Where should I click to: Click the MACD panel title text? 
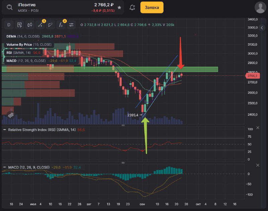[x=29, y=167]
